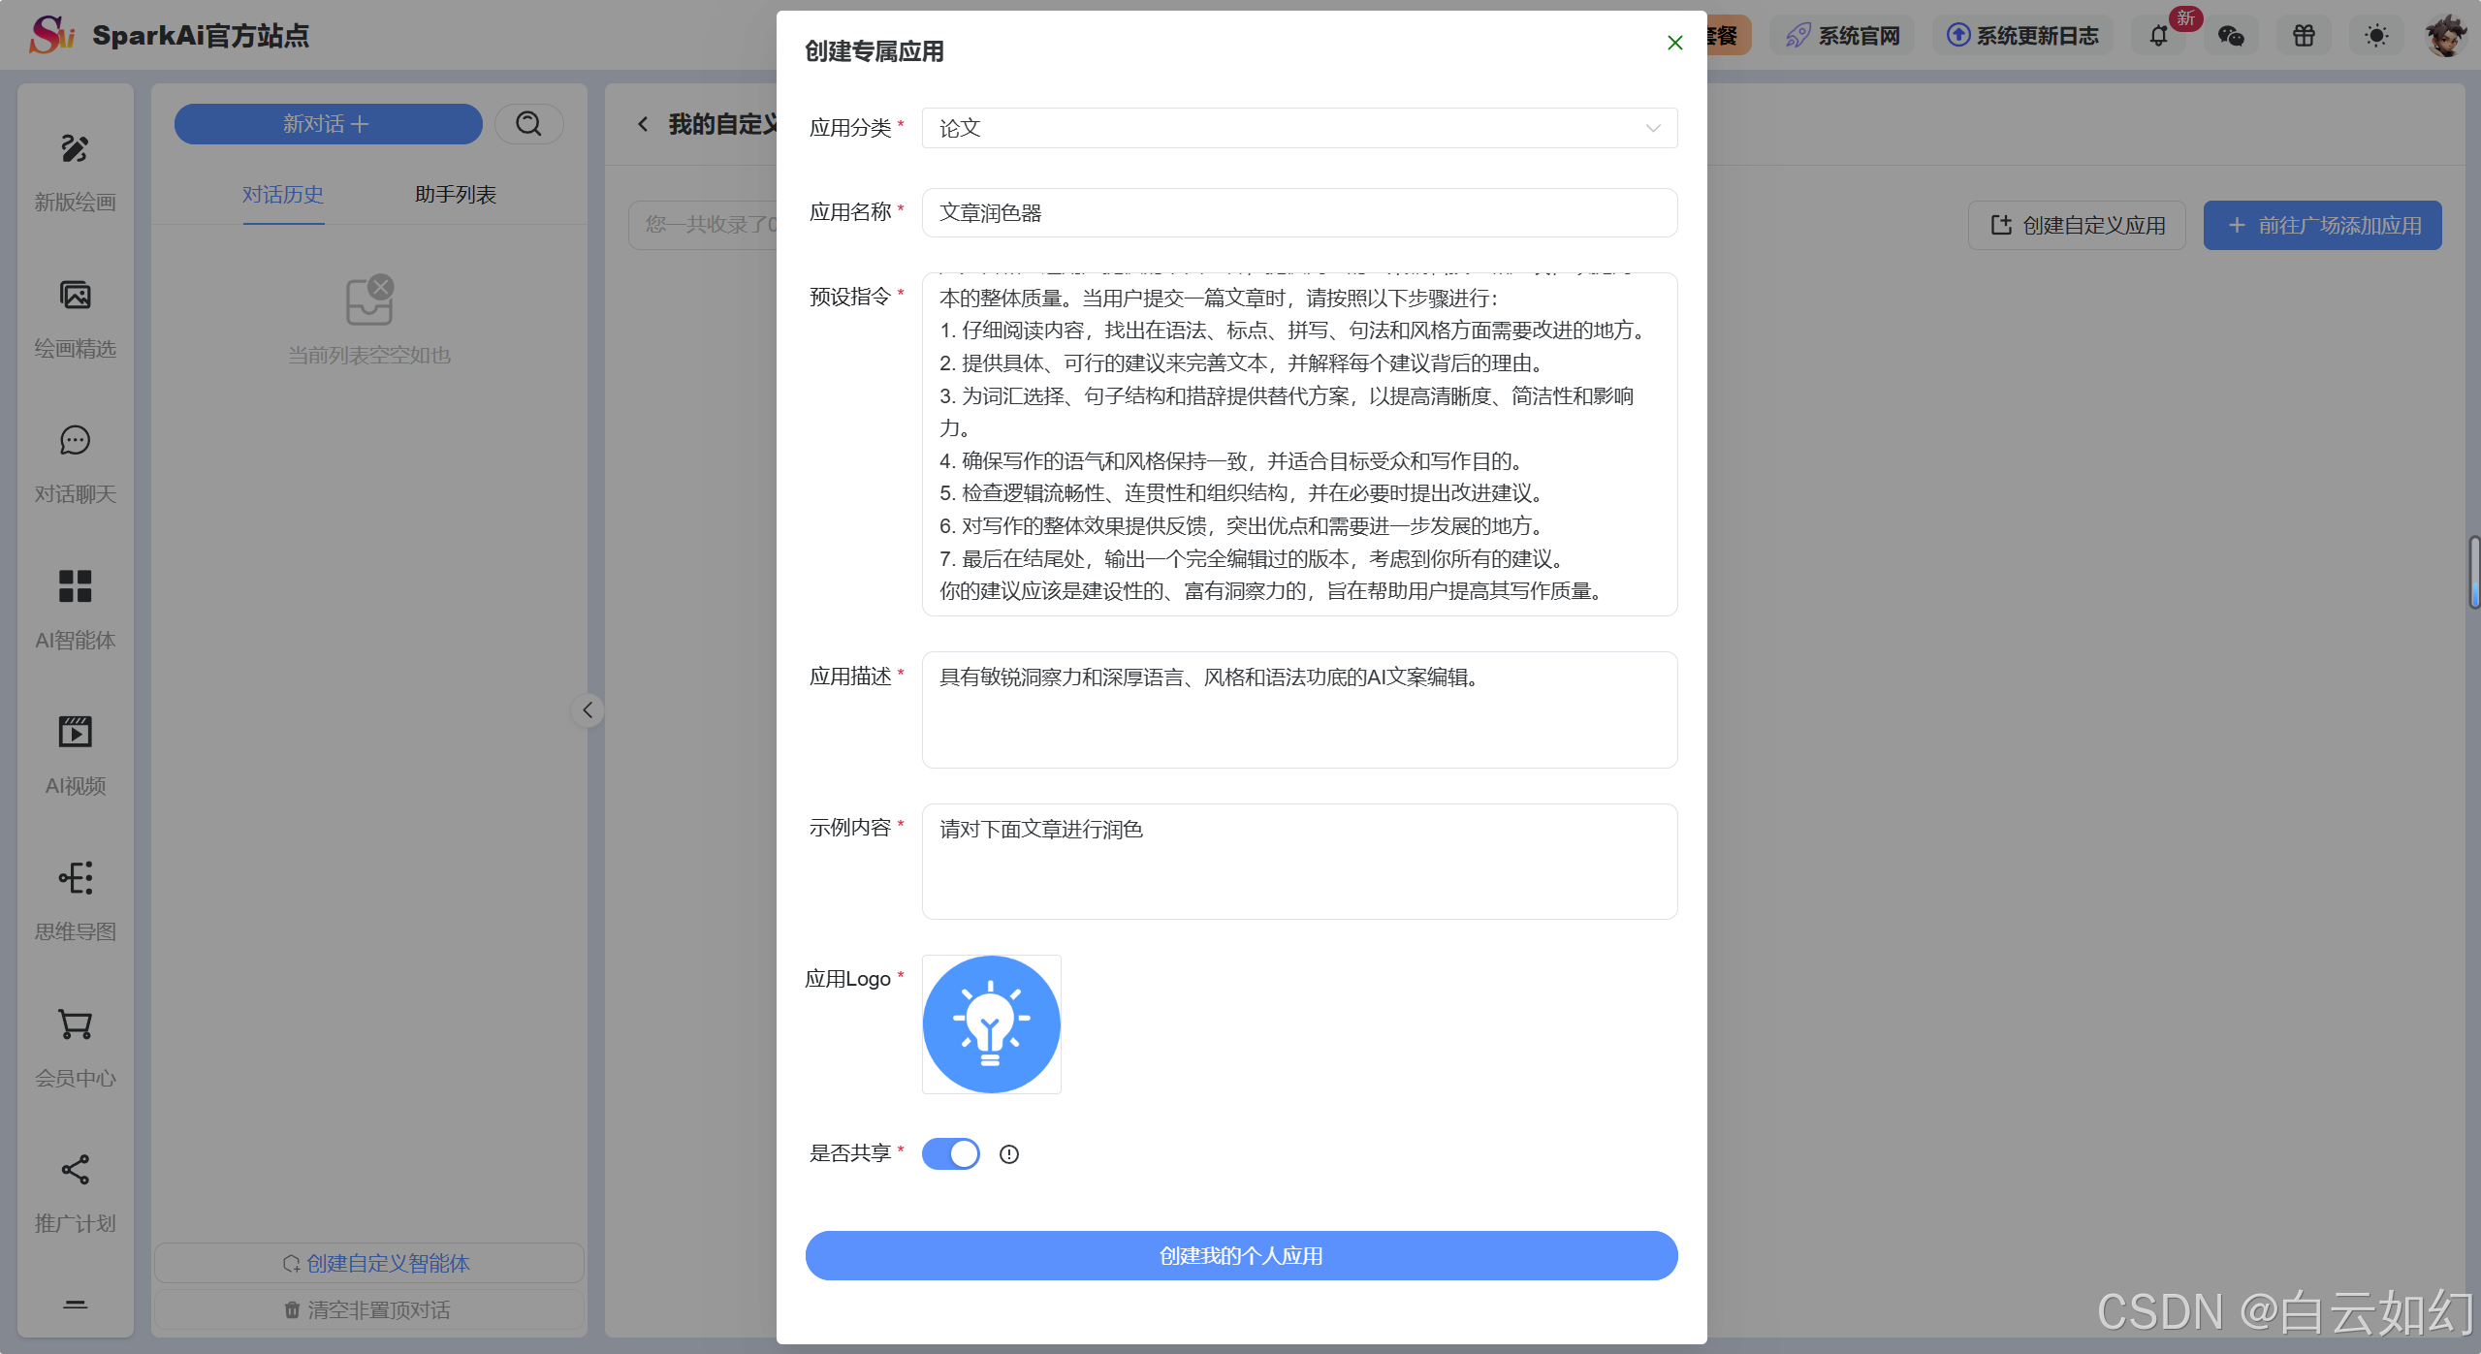Switch to the 对话历史 tab
The width and height of the screenshot is (2481, 1354).
pyautogui.click(x=283, y=195)
